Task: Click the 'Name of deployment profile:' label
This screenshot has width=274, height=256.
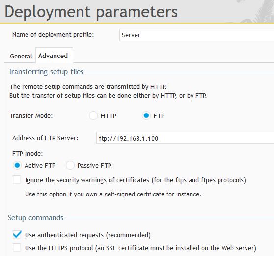Action: pyautogui.click(x=53, y=35)
